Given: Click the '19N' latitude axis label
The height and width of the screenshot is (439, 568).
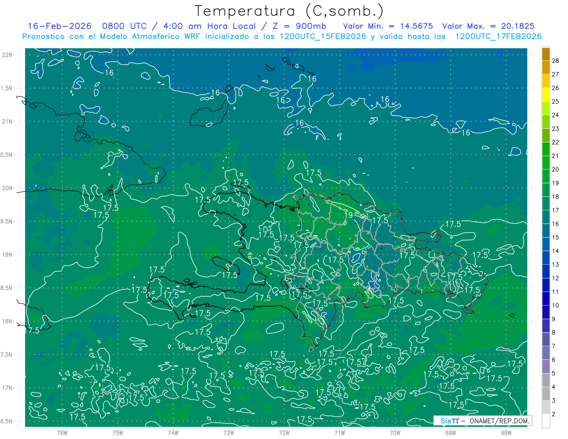Looking at the screenshot, I should point(7,255).
